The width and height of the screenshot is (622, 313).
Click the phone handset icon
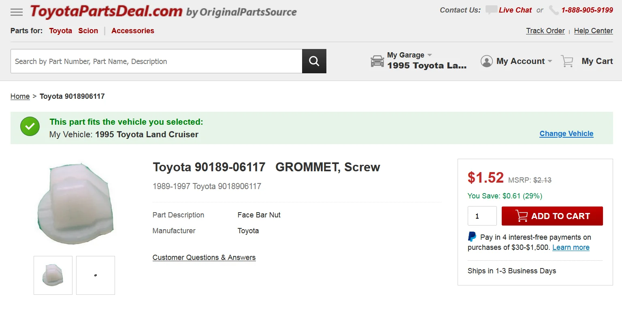pyautogui.click(x=554, y=10)
